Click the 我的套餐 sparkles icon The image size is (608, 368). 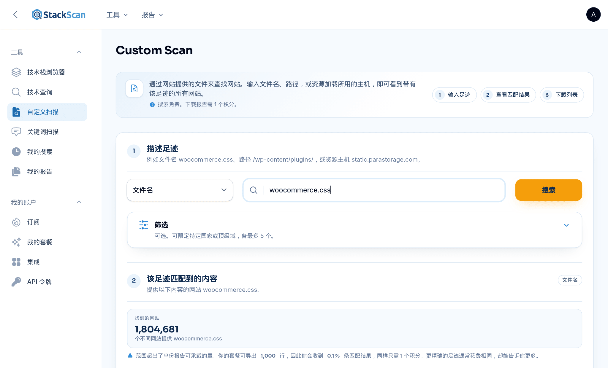pyautogui.click(x=16, y=242)
